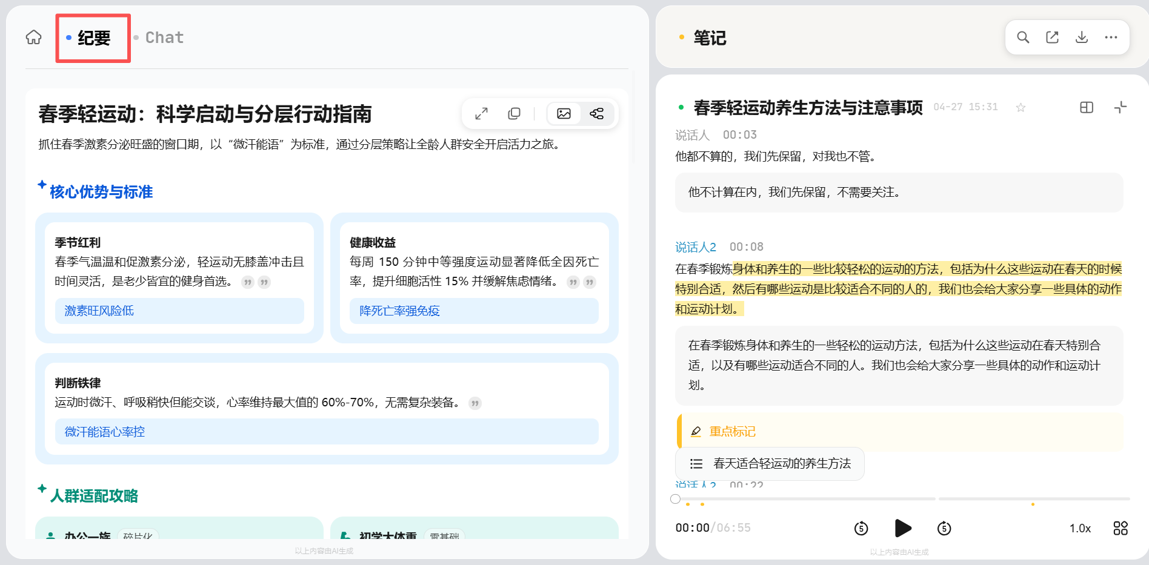Viewport: 1149px width, 565px height.
Task: Click 说话人2 label at 00:08
Action: 696,247
